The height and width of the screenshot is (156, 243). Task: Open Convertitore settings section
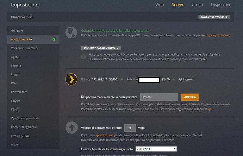tap(33, 92)
